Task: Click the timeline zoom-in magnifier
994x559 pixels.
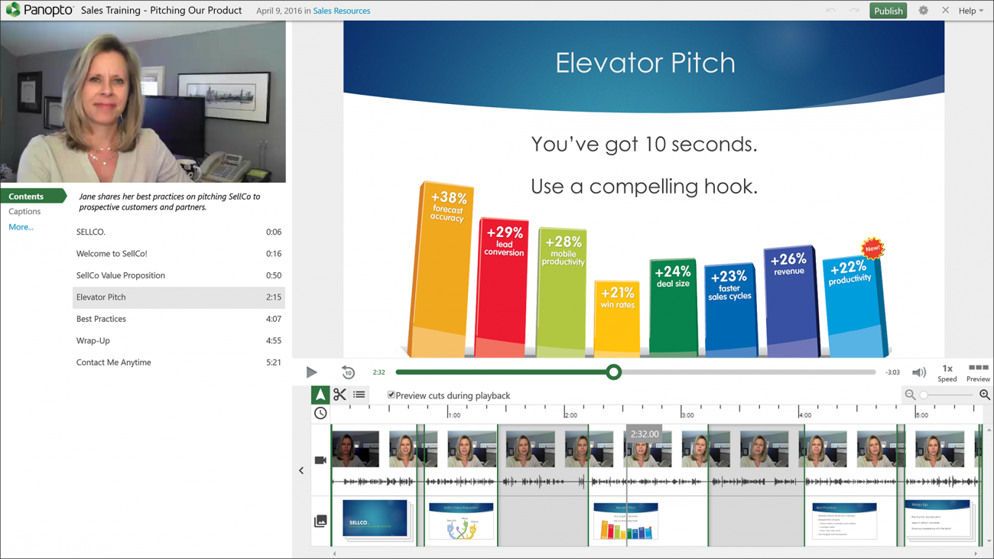Action: tap(985, 395)
